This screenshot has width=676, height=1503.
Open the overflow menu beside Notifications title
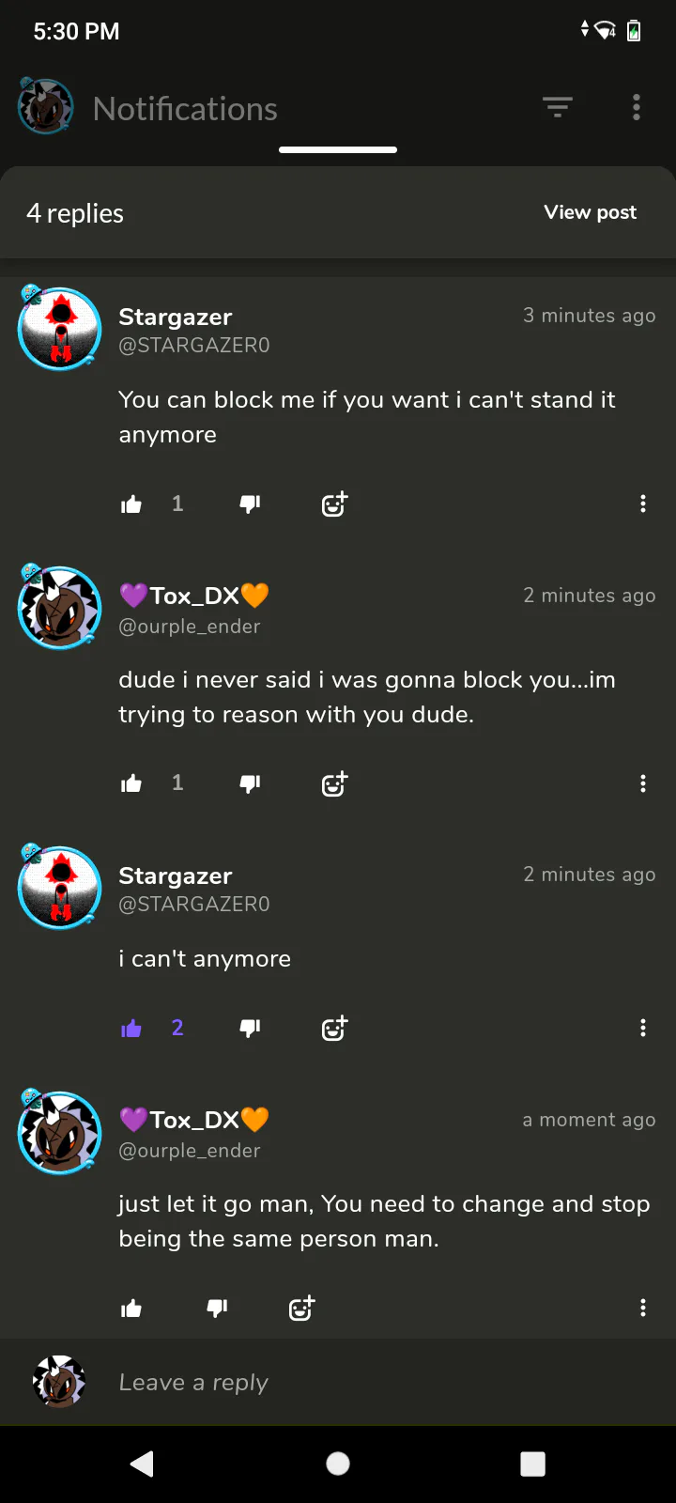click(x=637, y=108)
